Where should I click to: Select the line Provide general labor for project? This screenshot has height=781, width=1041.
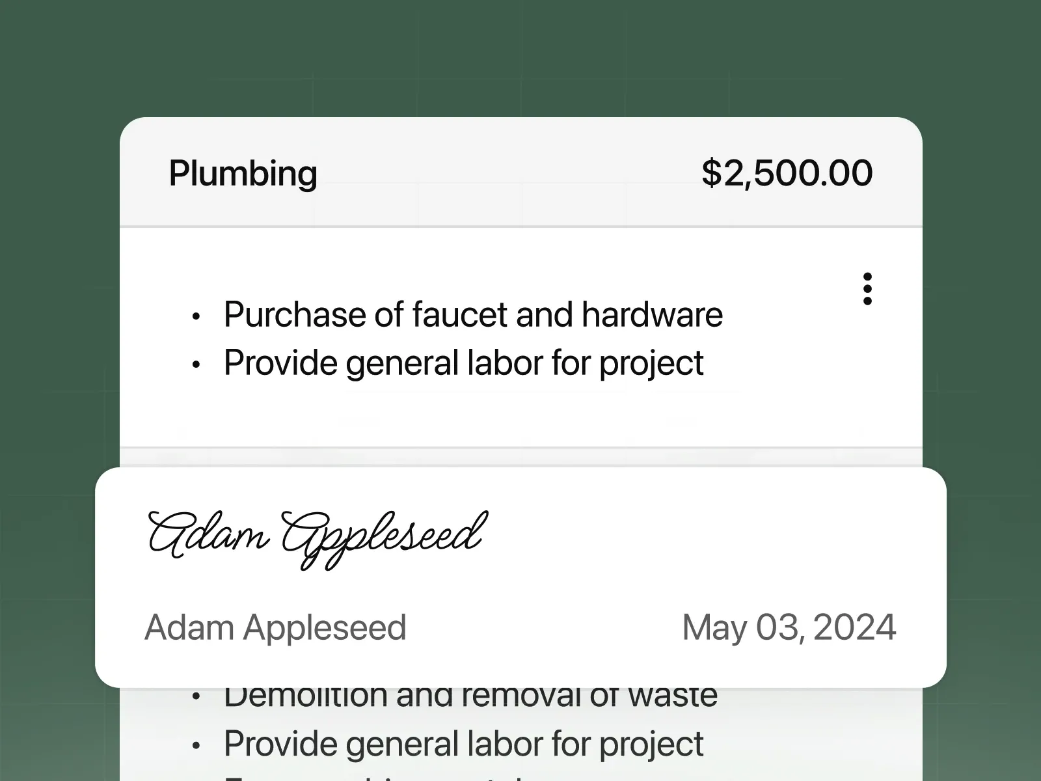463,363
